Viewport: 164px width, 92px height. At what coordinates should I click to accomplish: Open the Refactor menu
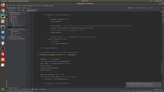30,6
